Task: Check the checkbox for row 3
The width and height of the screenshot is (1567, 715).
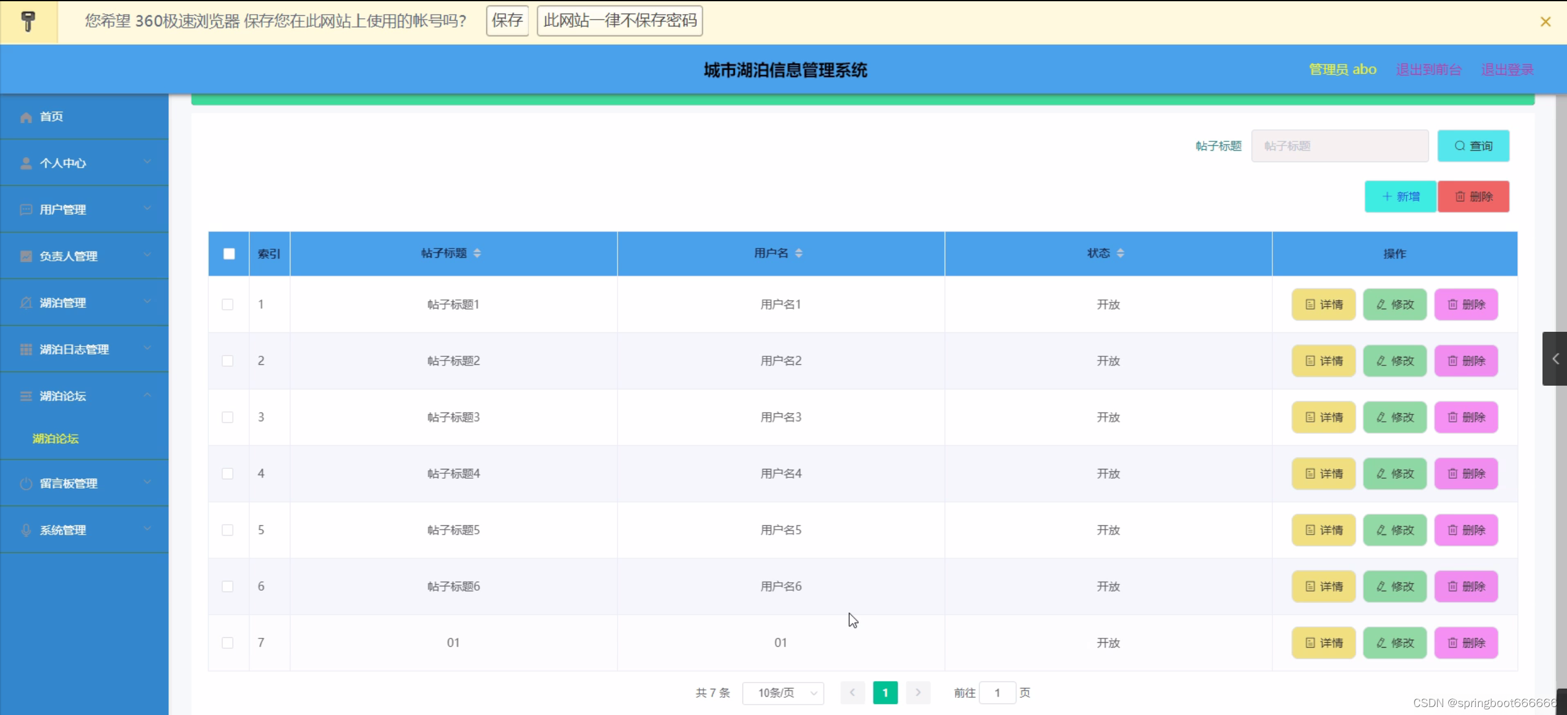Action: [x=228, y=417]
